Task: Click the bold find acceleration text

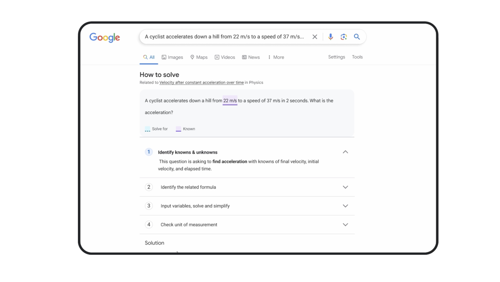Action: (x=230, y=161)
